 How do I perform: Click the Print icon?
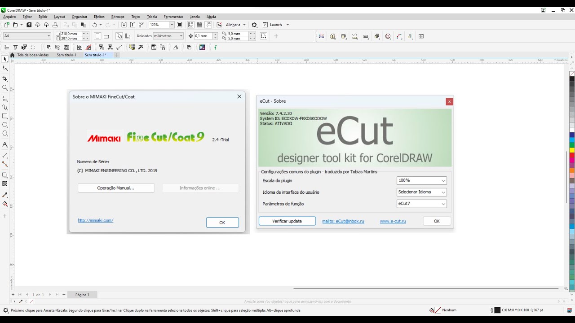click(x=55, y=25)
